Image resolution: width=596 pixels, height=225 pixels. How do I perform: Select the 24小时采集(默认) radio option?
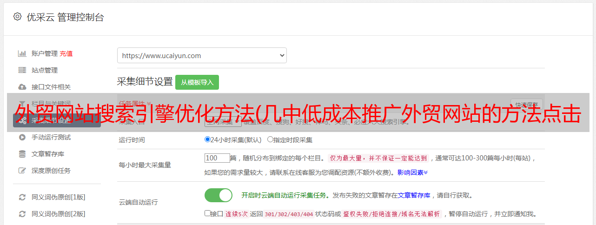coord(208,139)
